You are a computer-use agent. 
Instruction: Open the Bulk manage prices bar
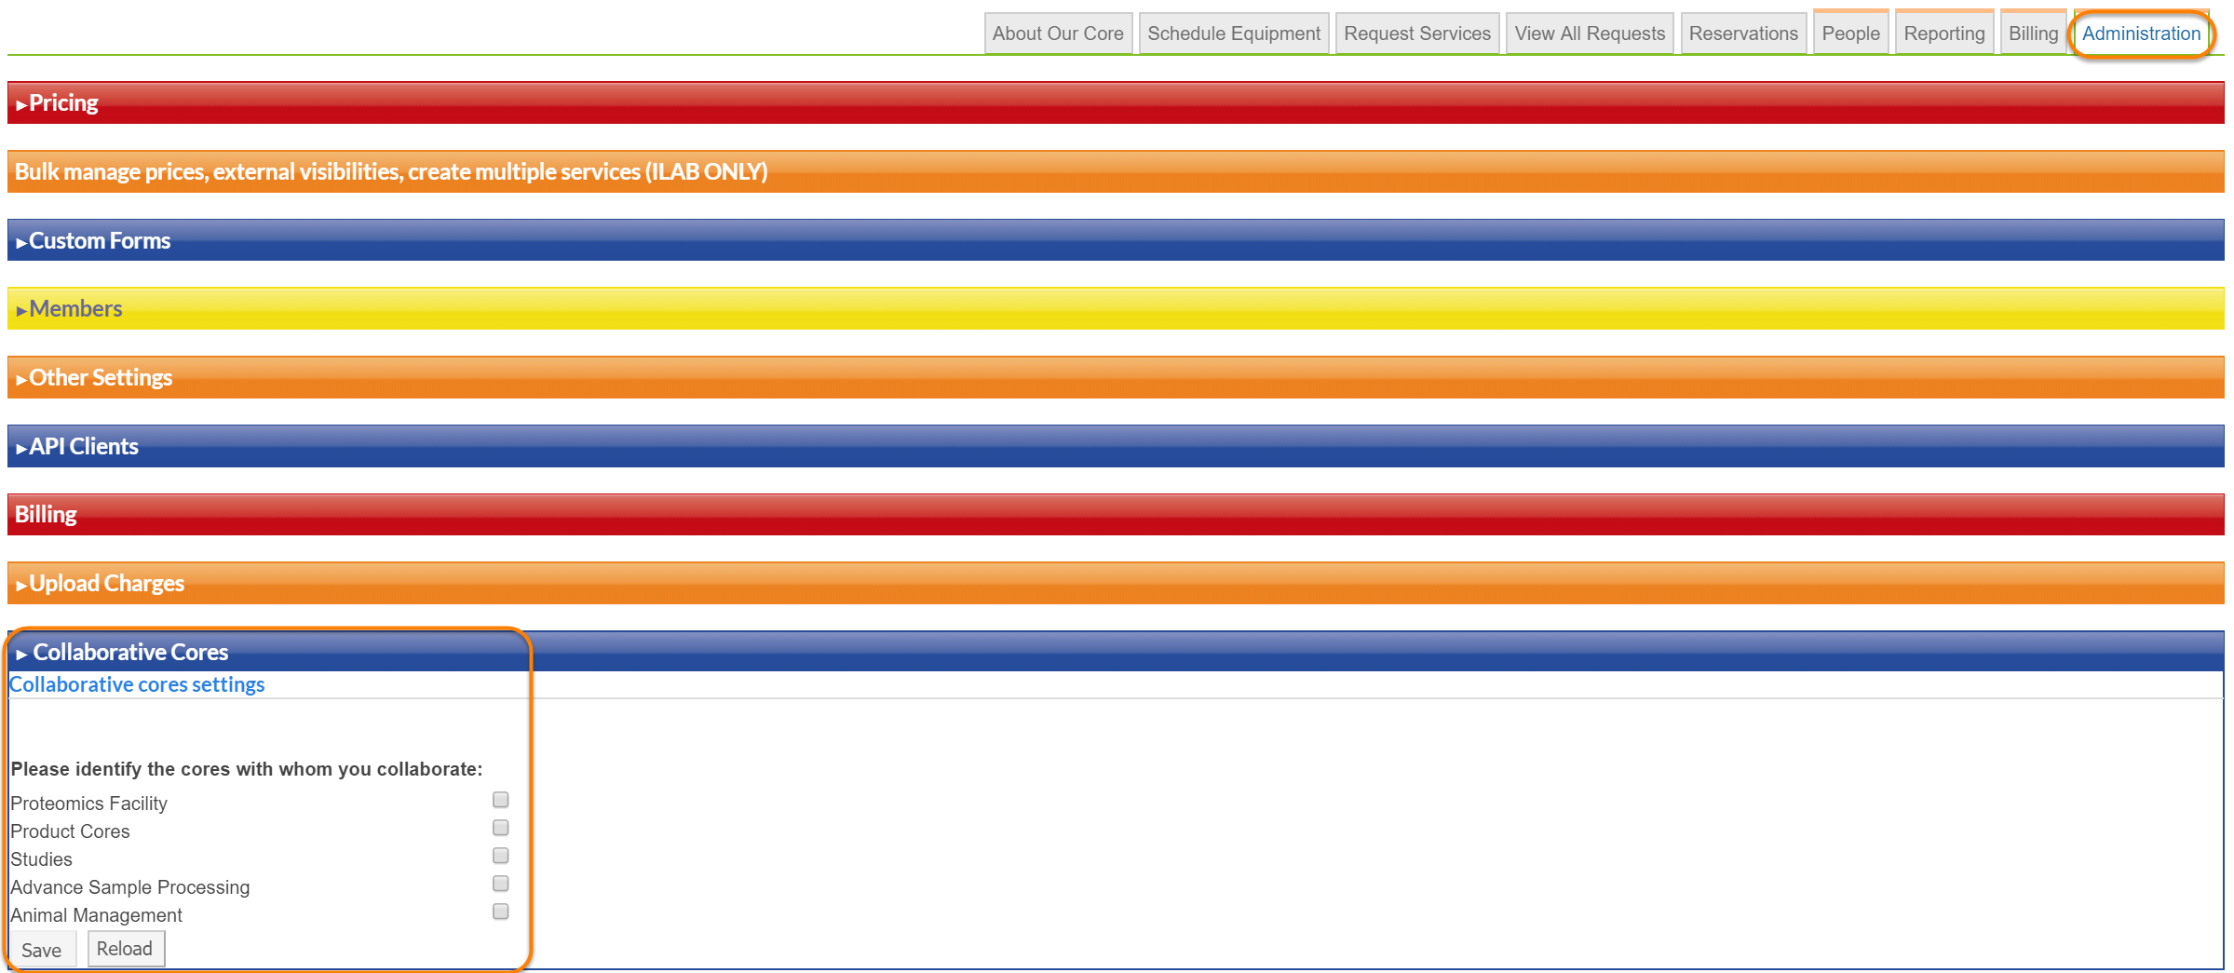[x=391, y=172]
